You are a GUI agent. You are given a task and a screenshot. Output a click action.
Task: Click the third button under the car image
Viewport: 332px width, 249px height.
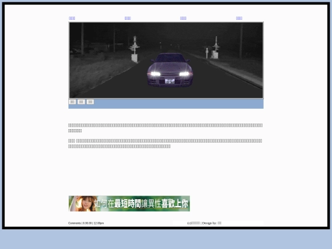pyautogui.click(x=90, y=102)
